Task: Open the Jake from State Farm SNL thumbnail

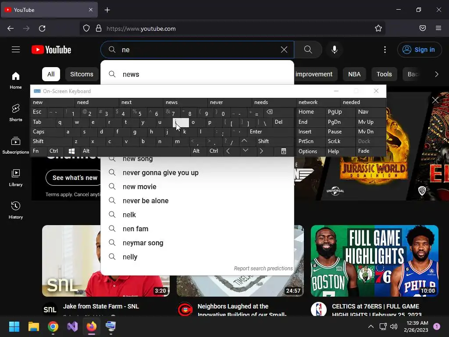Action: click(x=71, y=261)
